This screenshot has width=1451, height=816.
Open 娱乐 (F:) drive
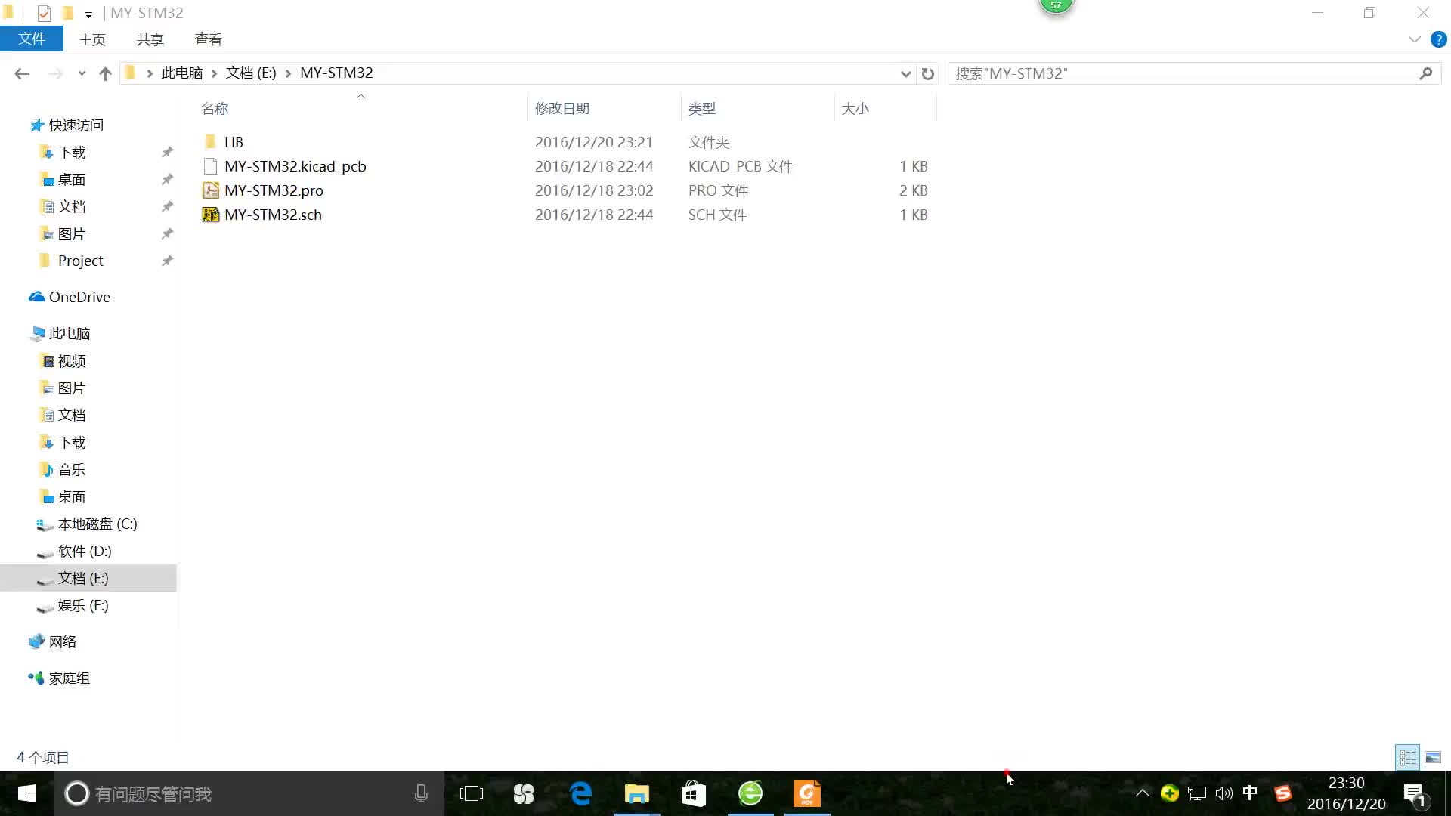(x=83, y=606)
